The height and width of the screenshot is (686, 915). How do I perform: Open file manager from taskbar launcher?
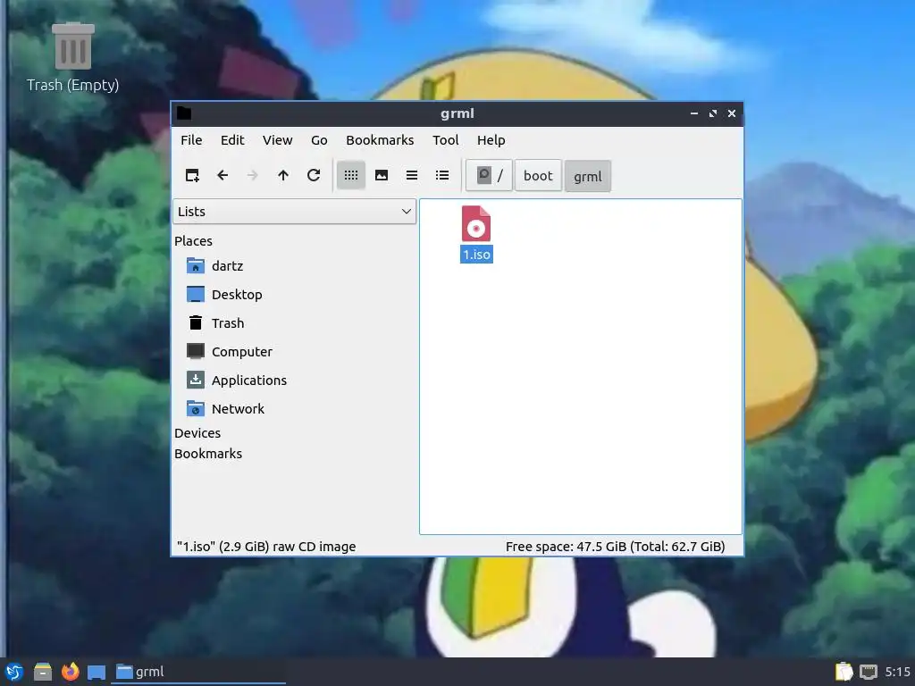point(43,672)
